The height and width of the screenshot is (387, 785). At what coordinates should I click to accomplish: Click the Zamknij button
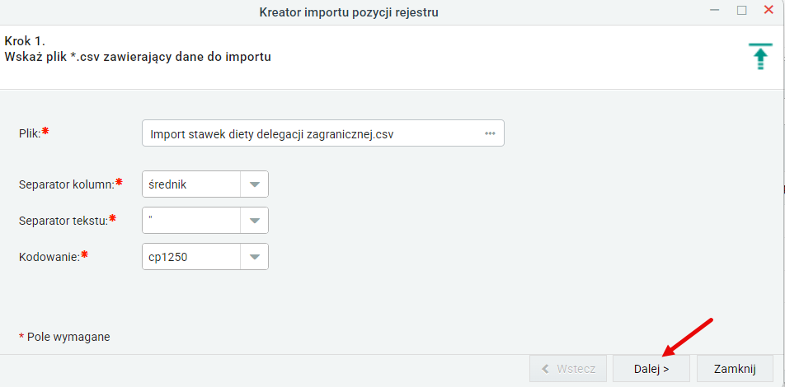tap(735, 369)
